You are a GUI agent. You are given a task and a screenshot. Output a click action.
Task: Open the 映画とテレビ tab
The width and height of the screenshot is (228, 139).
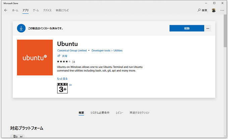62,10
